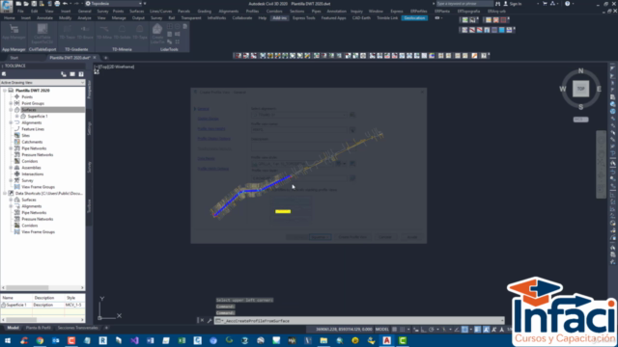Open the Active Drawing View dropdown

tap(42, 83)
